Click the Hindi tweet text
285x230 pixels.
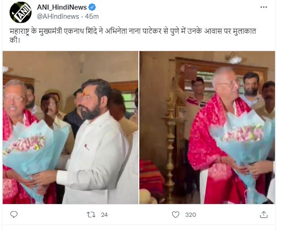click(133, 36)
